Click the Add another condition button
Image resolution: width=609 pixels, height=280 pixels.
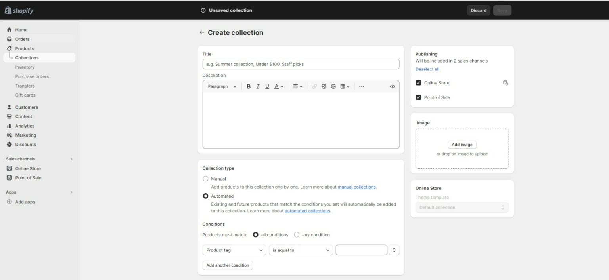pyautogui.click(x=228, y=265)
